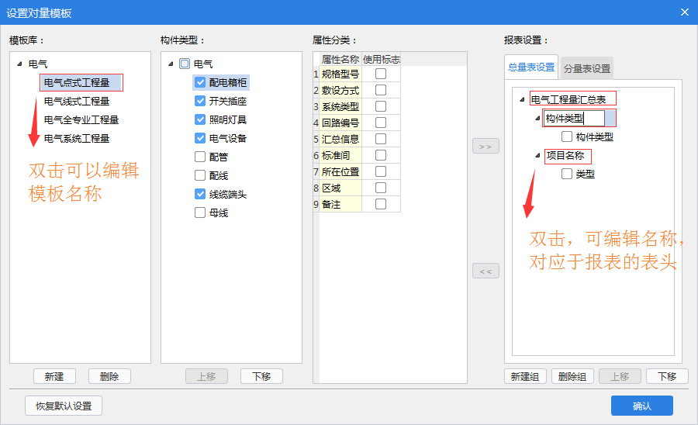
Task: Collapse the 电气工程量汇总表 tree node
Action: 522,99
